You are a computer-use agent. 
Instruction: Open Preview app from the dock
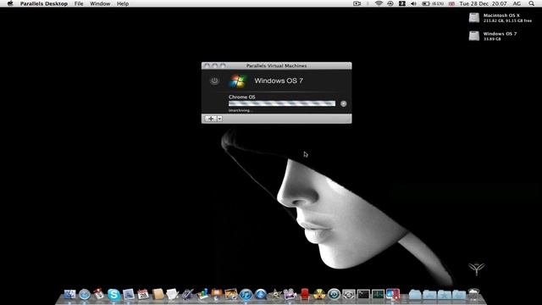point(128,294)
